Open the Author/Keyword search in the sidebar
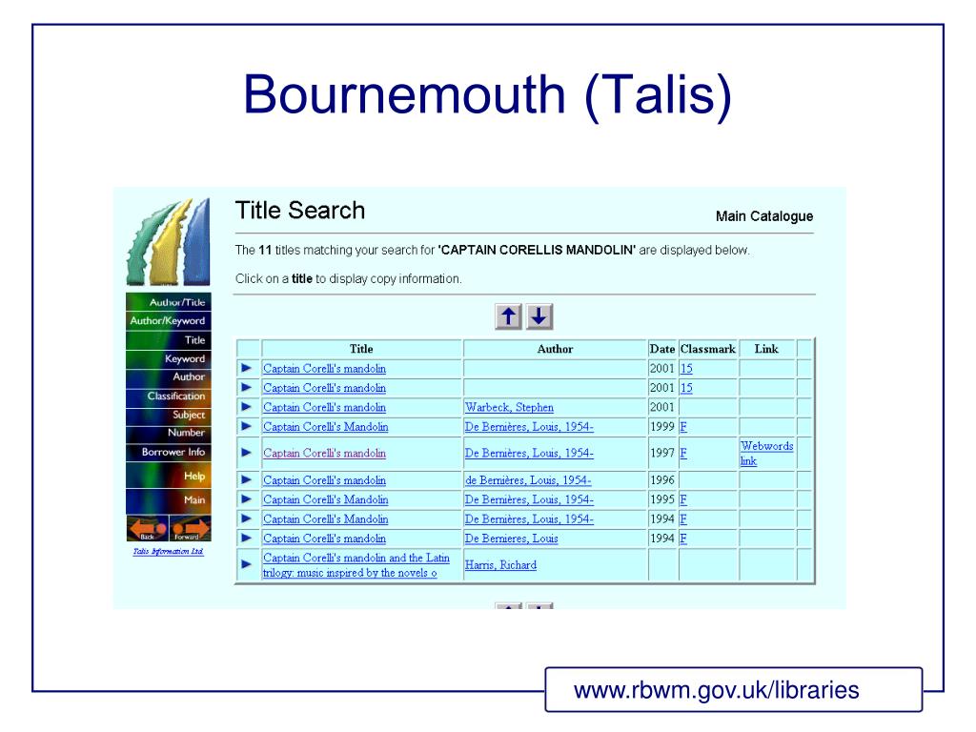The width and height of the screenshot is (976, 732). 169,320
